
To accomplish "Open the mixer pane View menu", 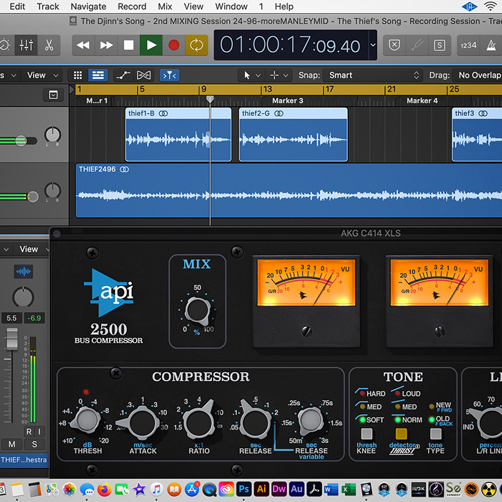I will 34,249.
